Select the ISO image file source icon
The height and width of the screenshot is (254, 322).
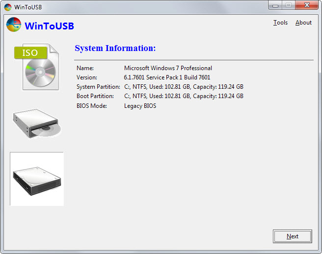pyautogui.click(x=36, y=67)
